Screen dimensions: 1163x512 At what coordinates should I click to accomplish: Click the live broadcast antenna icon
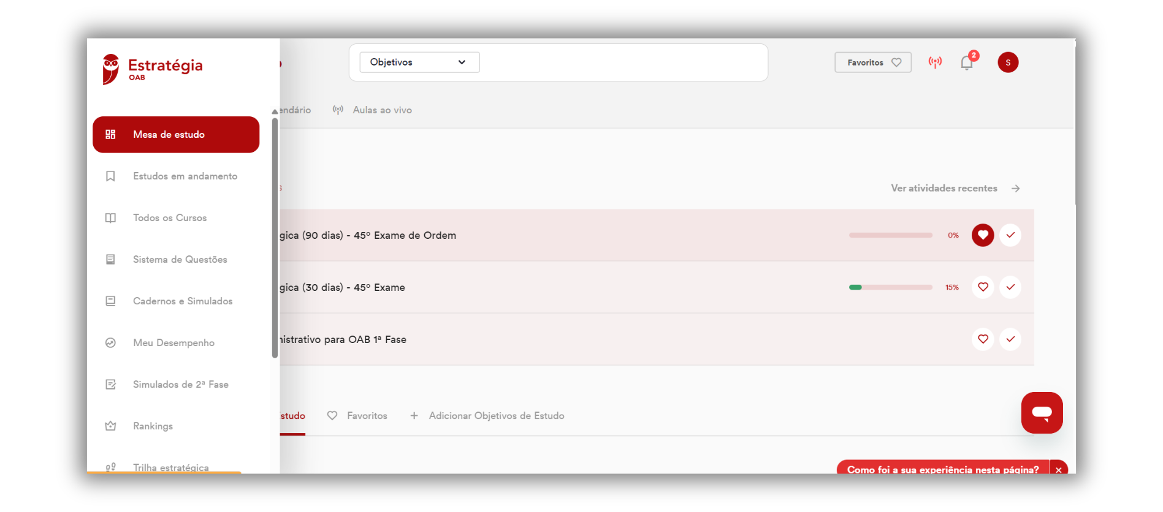click(935, 62)
